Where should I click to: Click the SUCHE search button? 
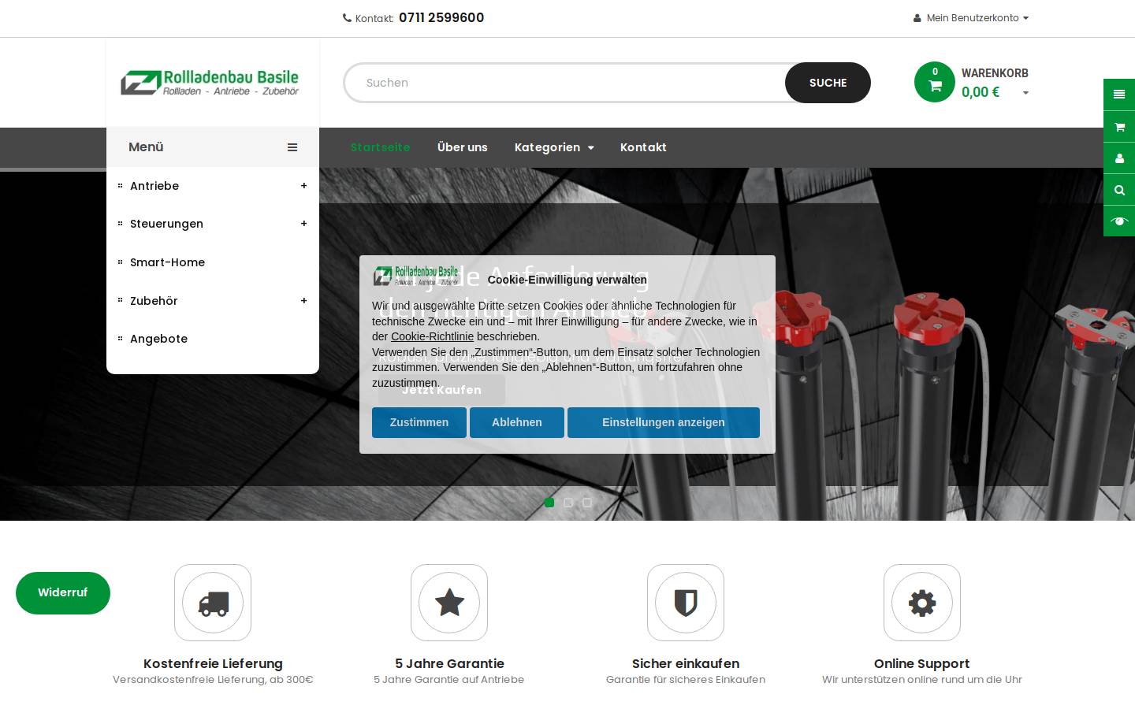[828, 83]
